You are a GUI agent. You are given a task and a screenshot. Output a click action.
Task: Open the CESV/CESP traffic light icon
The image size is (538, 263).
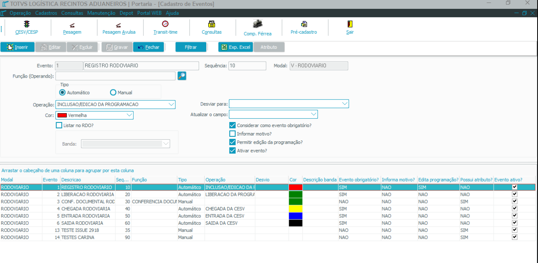point(27,24)
